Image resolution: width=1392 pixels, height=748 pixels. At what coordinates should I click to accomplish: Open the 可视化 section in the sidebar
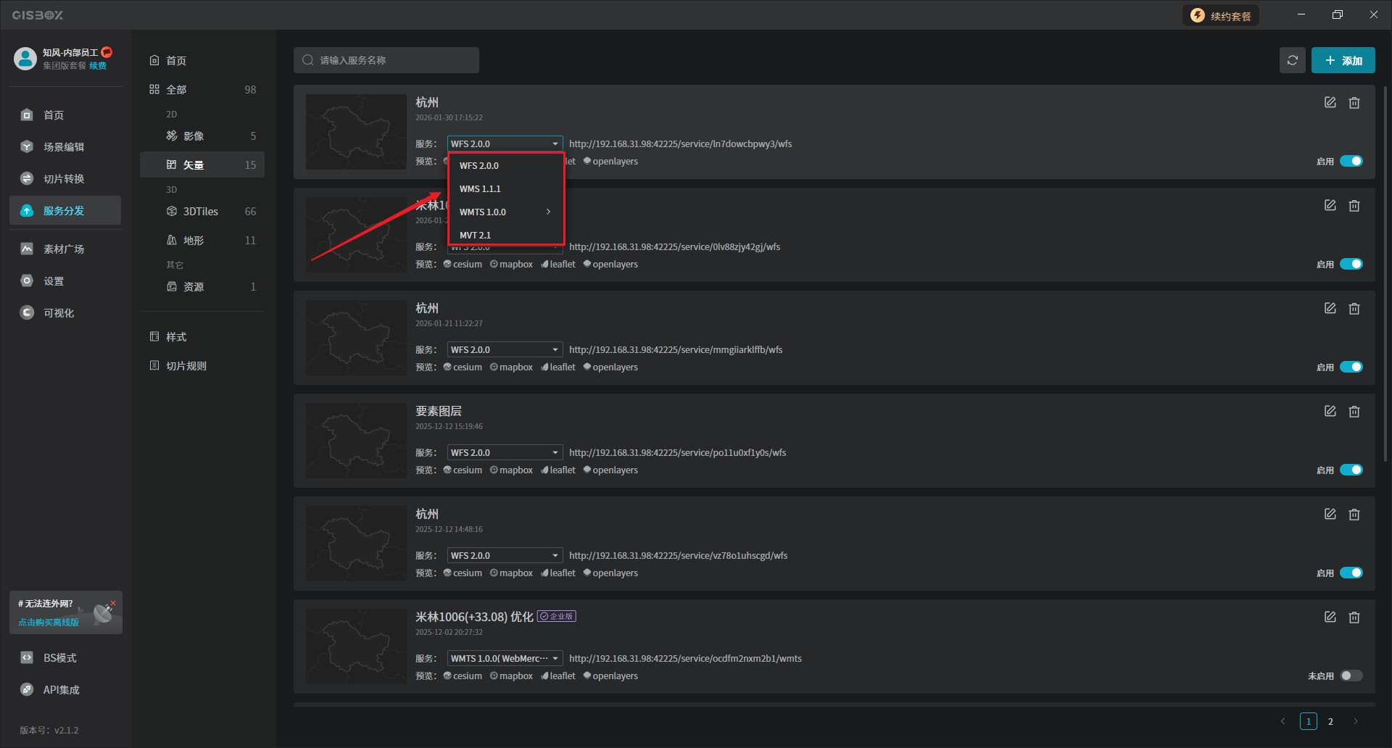pos(58,313)
